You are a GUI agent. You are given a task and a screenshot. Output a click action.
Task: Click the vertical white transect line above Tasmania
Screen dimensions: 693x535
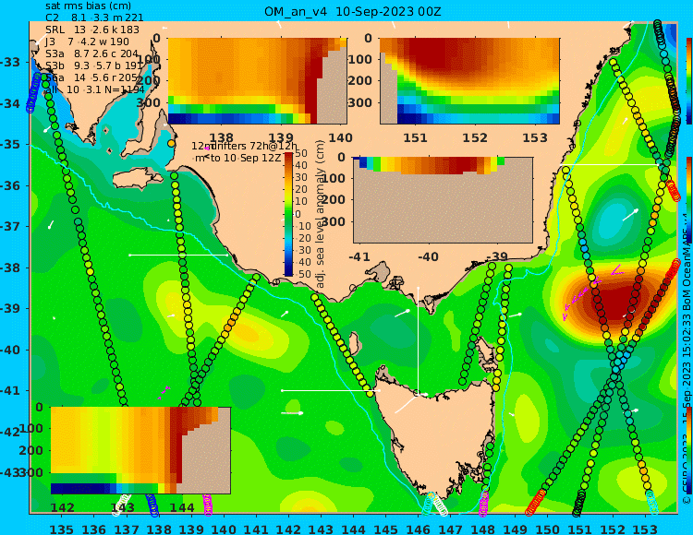coord(418,339)
